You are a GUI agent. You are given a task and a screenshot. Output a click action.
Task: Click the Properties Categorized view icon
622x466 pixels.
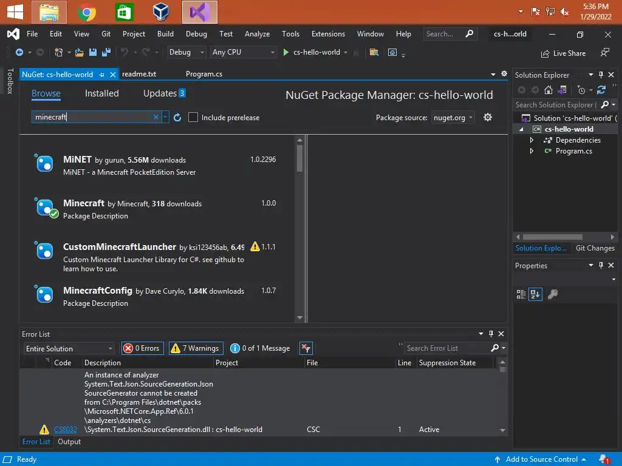(x=521, y=294)
